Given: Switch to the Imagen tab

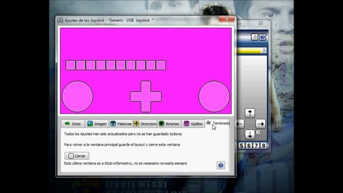Looking at the screenshot, I should [97, 124].
